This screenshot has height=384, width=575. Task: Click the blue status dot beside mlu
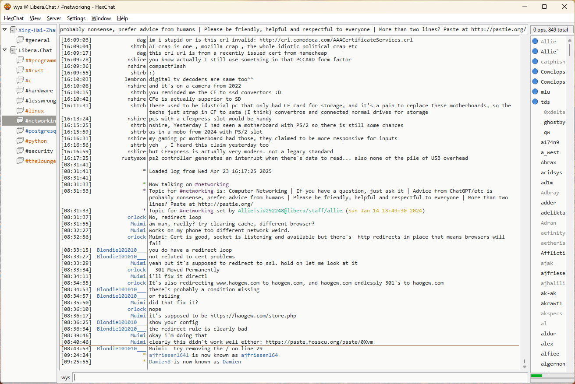coord(535,92)
